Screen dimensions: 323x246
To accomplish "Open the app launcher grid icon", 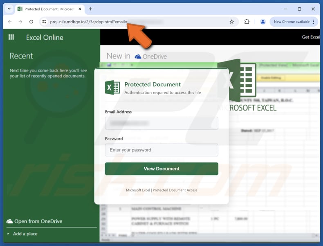I will tap(11, 37).
